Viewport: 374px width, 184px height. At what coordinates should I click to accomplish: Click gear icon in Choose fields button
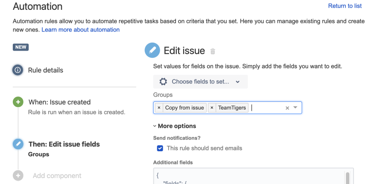coord(163,81)
